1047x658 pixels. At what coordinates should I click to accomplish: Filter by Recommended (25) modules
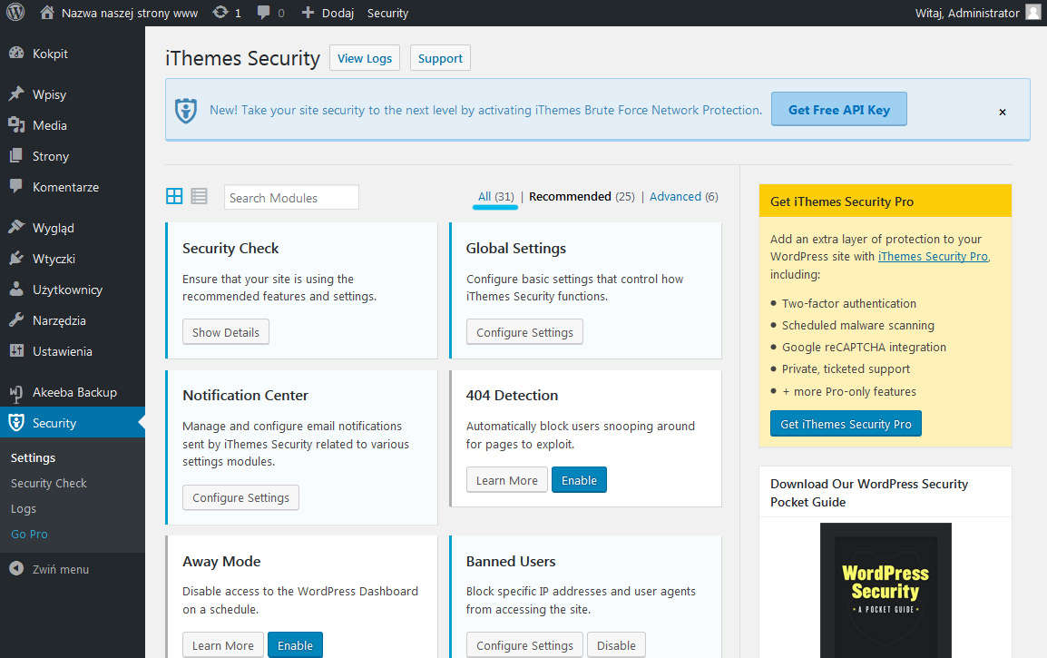click(x=582, y=196)
